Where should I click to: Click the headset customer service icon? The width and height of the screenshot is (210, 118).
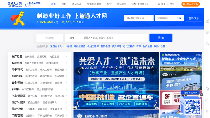point(207,89)
